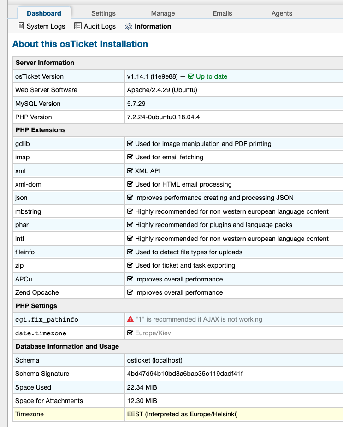Click the XML API check icon
343x427 pixels.
tap(130, 170)
